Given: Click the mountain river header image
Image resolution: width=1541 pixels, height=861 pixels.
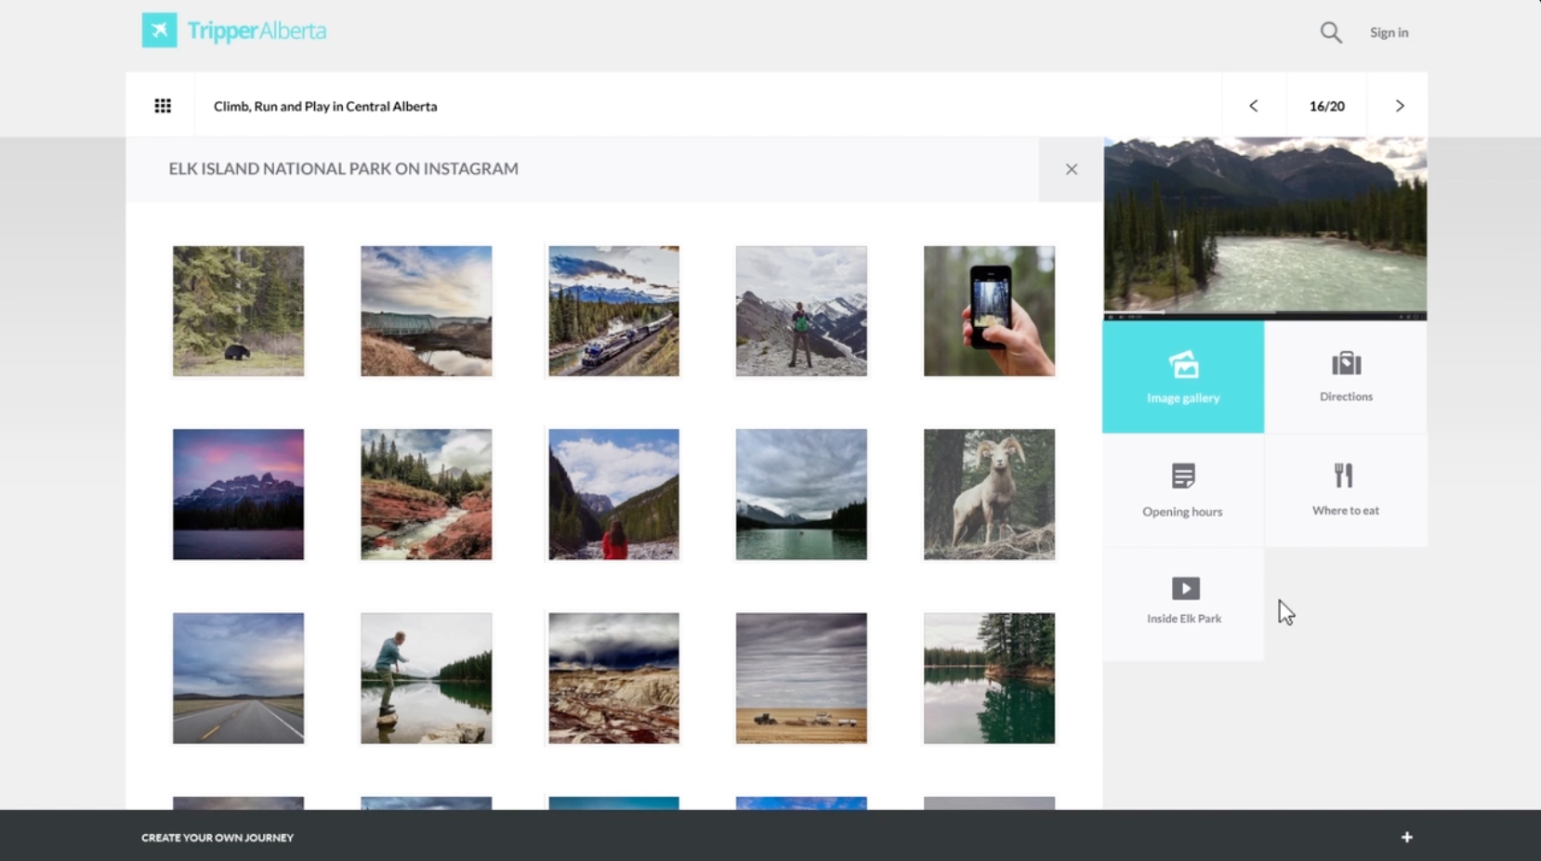Looking at the screenshot, I should [x=1265, y=228].
